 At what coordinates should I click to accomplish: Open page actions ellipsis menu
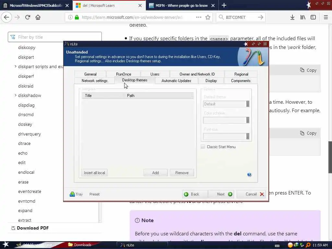coord(199,17)
